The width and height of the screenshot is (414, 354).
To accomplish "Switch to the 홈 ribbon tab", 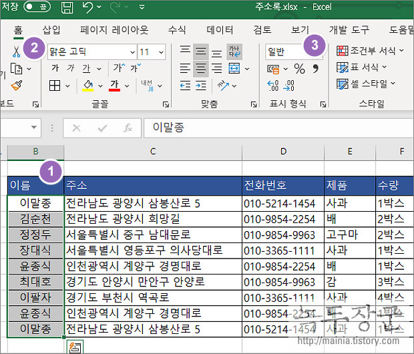I will tap(18, 30).
